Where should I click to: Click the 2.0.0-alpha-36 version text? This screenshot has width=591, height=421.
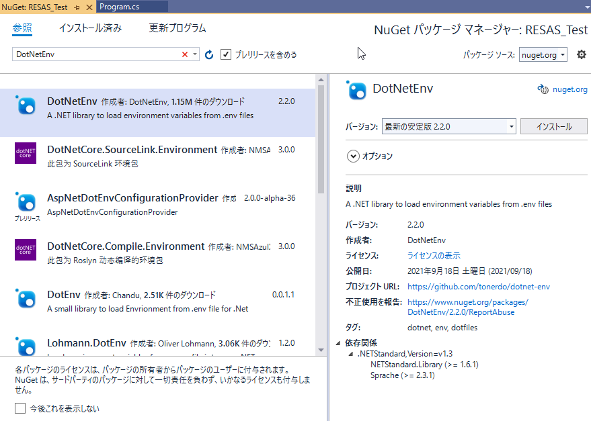(270, 198)
